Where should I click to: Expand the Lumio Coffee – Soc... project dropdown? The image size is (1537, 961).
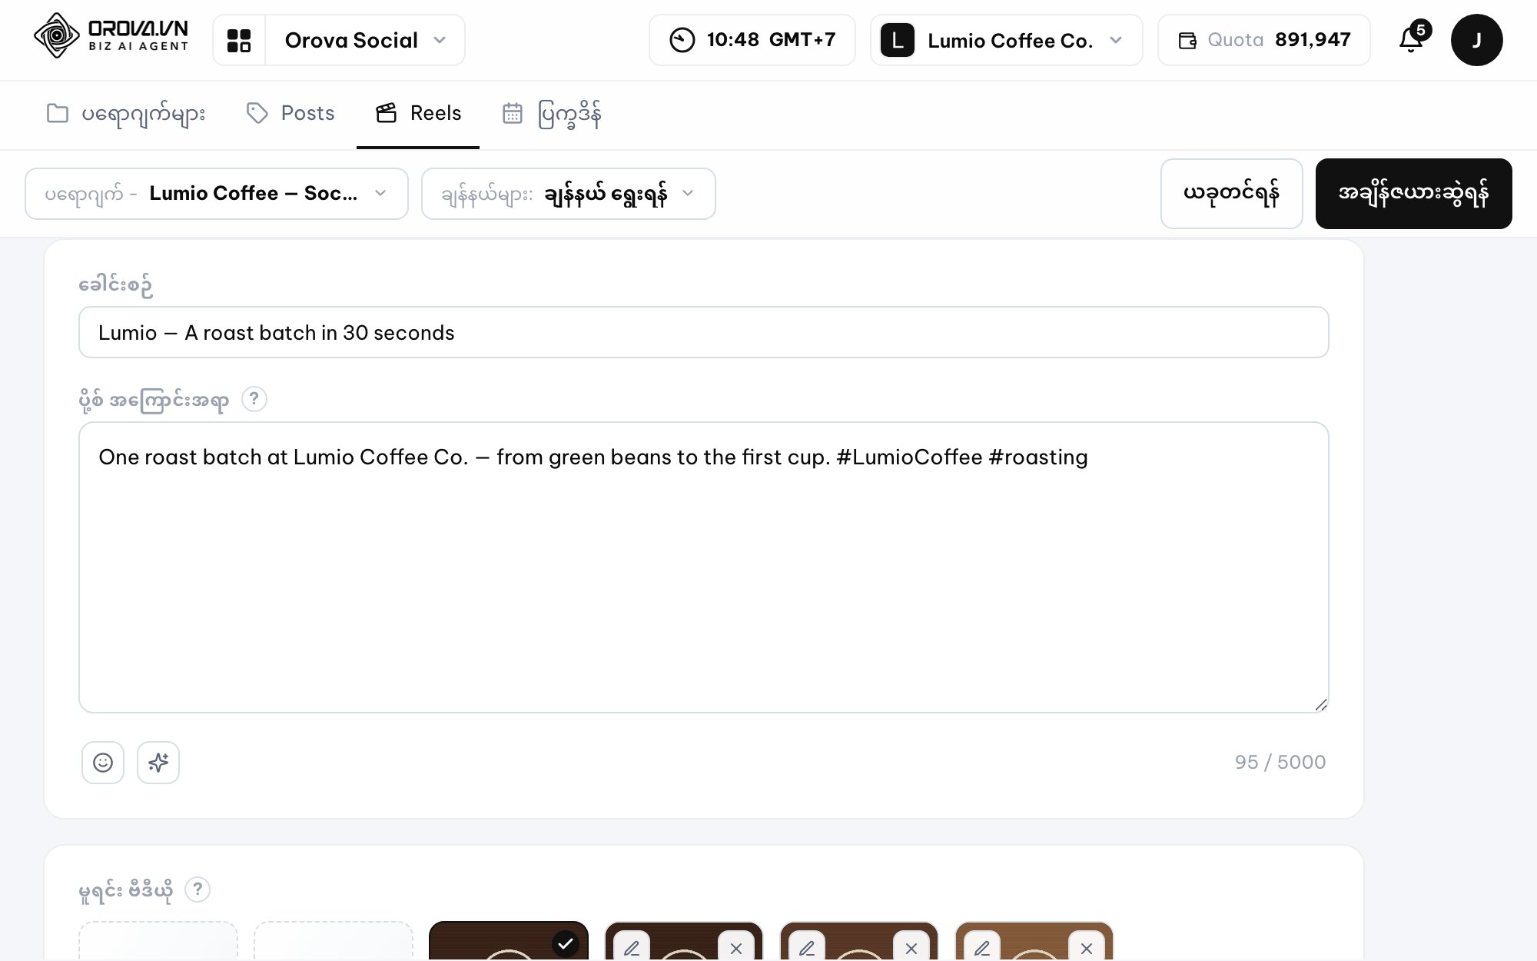(217, 194)
